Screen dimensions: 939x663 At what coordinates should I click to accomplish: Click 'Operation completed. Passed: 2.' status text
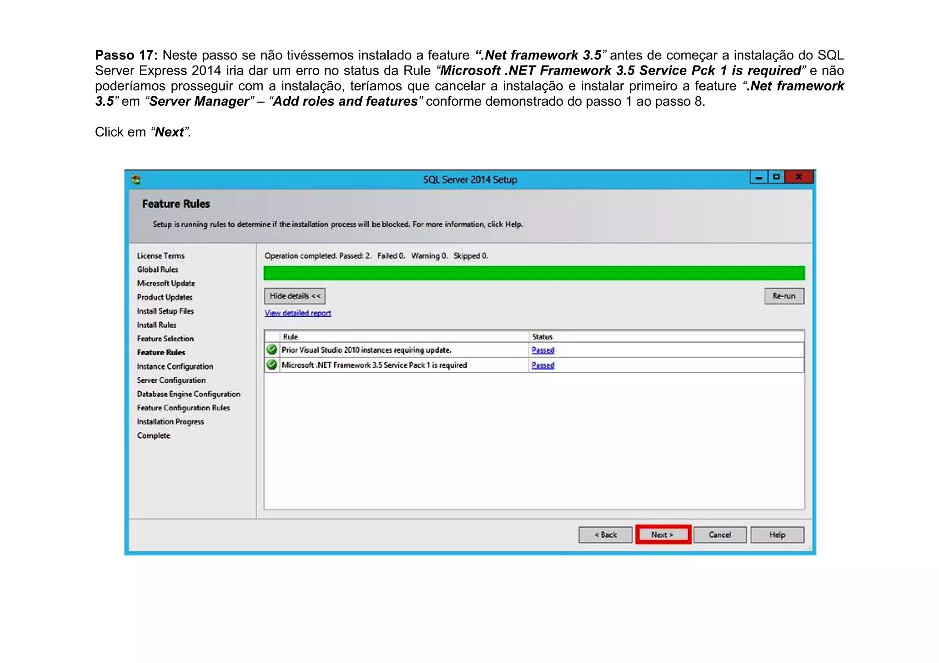pyautogui.click(x=318, y=256)
